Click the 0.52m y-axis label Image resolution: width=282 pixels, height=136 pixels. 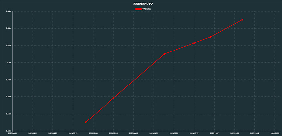point(9,131)
